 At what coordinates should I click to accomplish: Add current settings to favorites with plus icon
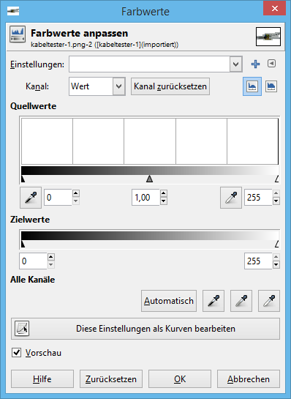tap(255, 64)
